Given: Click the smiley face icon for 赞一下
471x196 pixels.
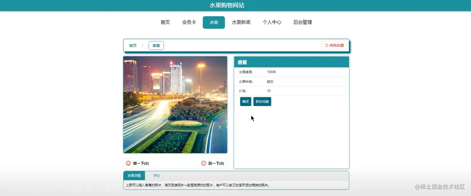Looking at the screenshot, I should (128, 163).
